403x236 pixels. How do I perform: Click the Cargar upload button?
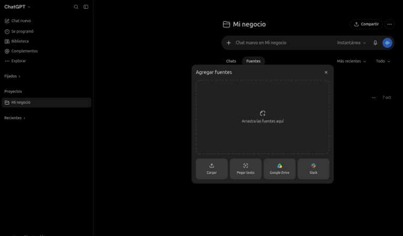[x=211, y=169]
